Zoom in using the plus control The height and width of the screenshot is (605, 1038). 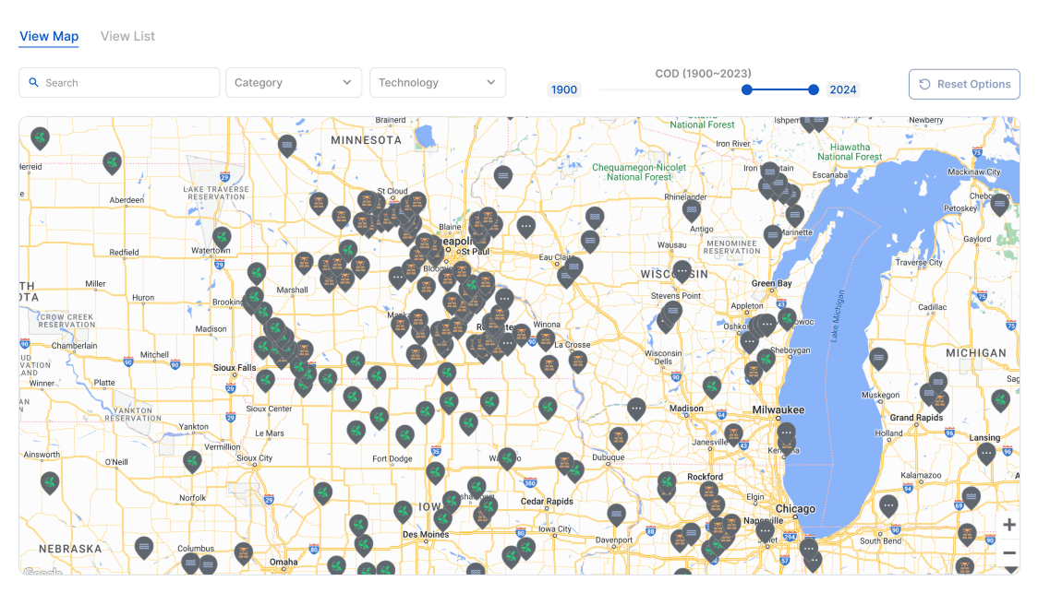pos(1009,524)
